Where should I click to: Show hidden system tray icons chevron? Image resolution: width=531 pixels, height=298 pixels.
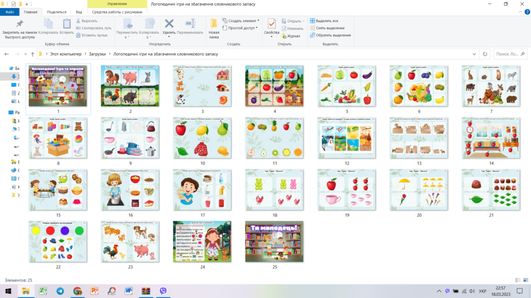coord(439,291)
